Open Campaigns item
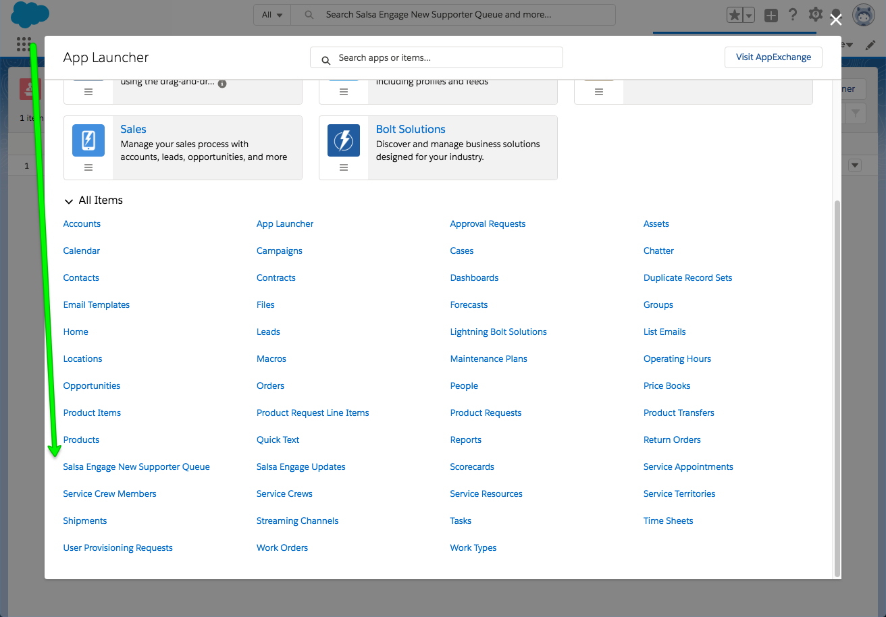 pos(279,250)
